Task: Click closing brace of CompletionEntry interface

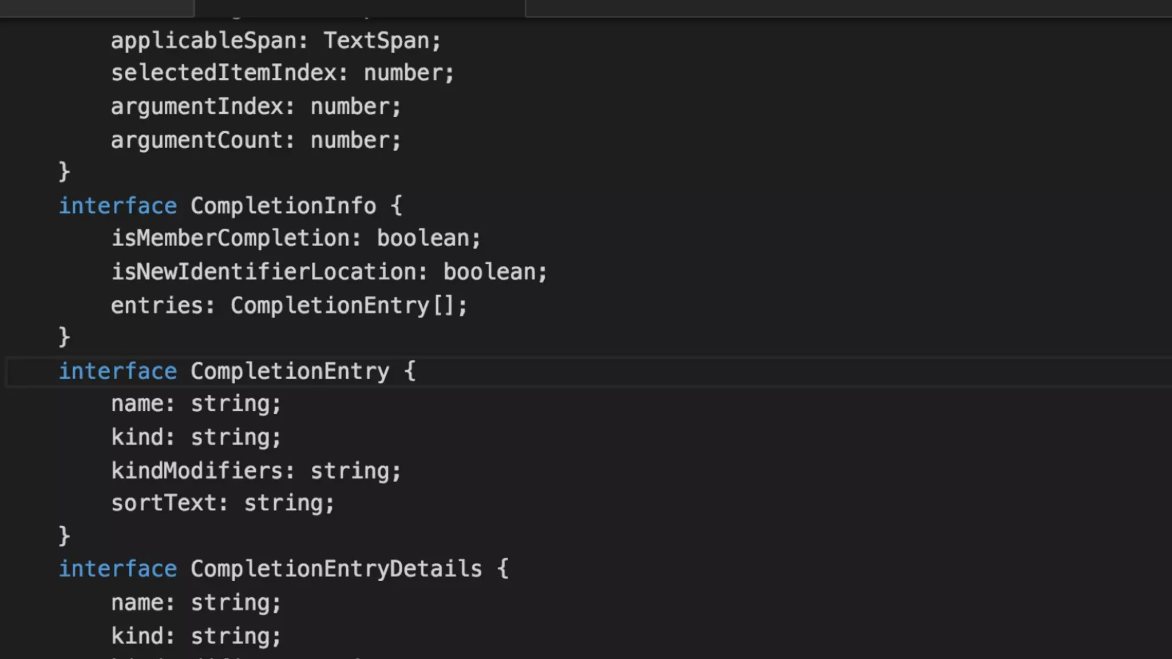Action: [64, 536]
